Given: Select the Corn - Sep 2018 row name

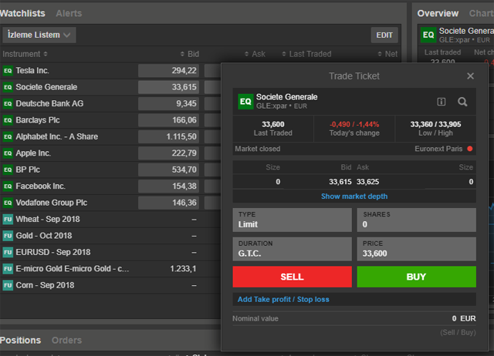Looking at the screenshot, I should tap(45, 285).
